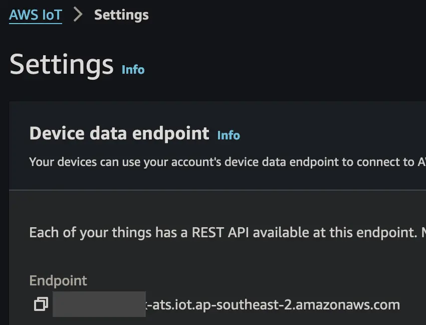Click the copy endpoint icon
This screenshot has width=426, height=325.
click(x=41, y=304)
